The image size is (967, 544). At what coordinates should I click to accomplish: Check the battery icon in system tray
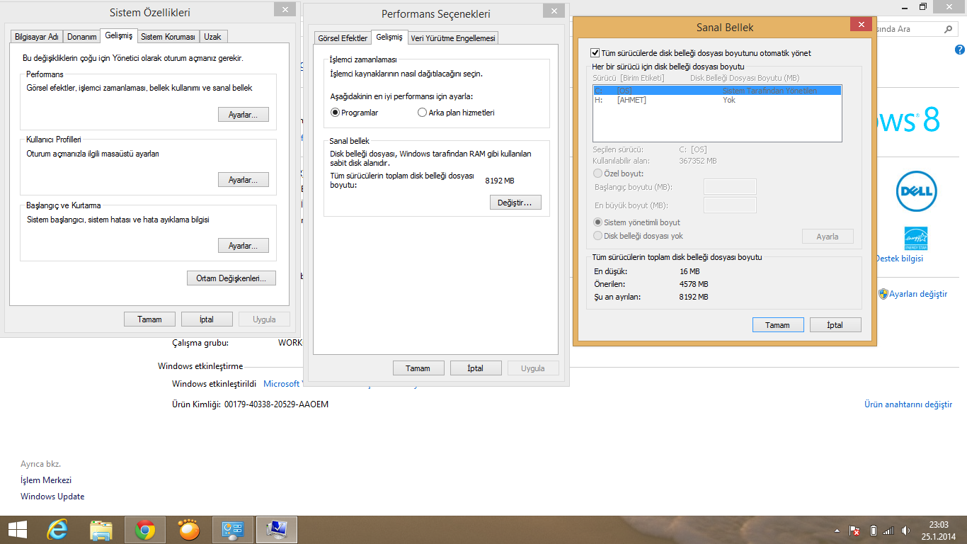(873, 531)
